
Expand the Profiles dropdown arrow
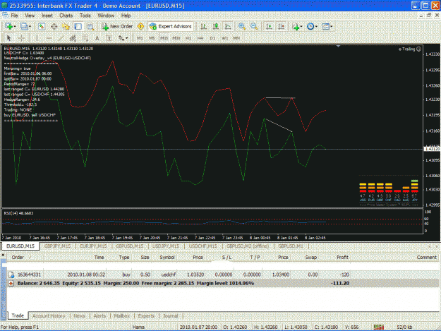coord(30,26)
